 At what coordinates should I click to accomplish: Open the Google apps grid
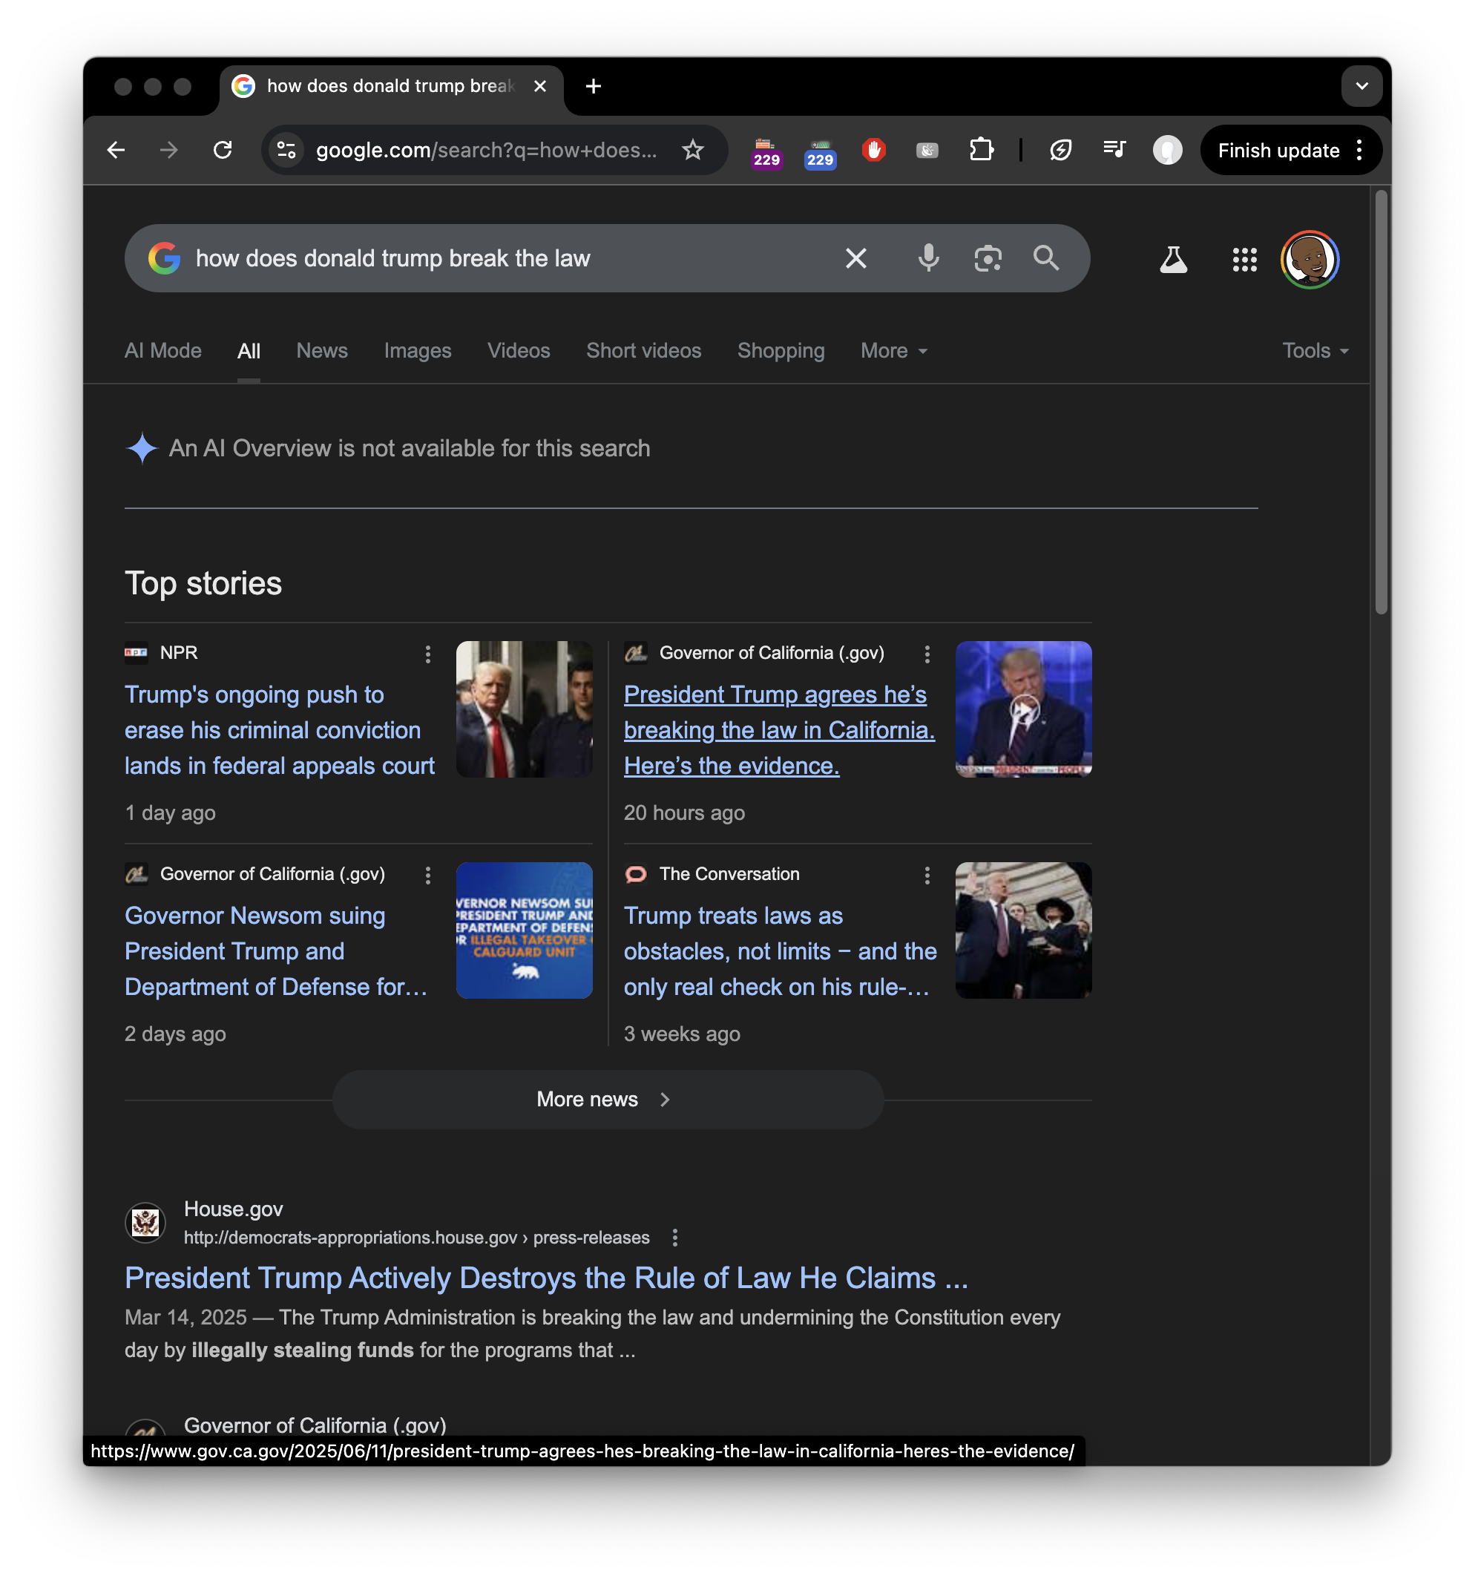[1244, 259]
